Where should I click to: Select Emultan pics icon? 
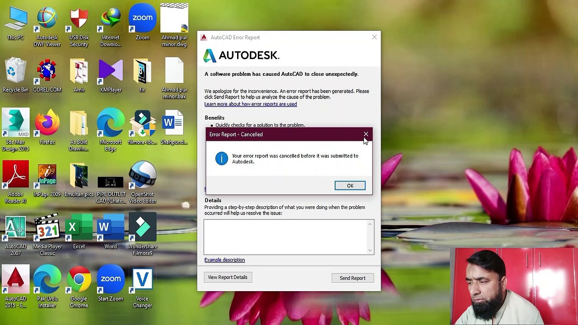point(79,180)
